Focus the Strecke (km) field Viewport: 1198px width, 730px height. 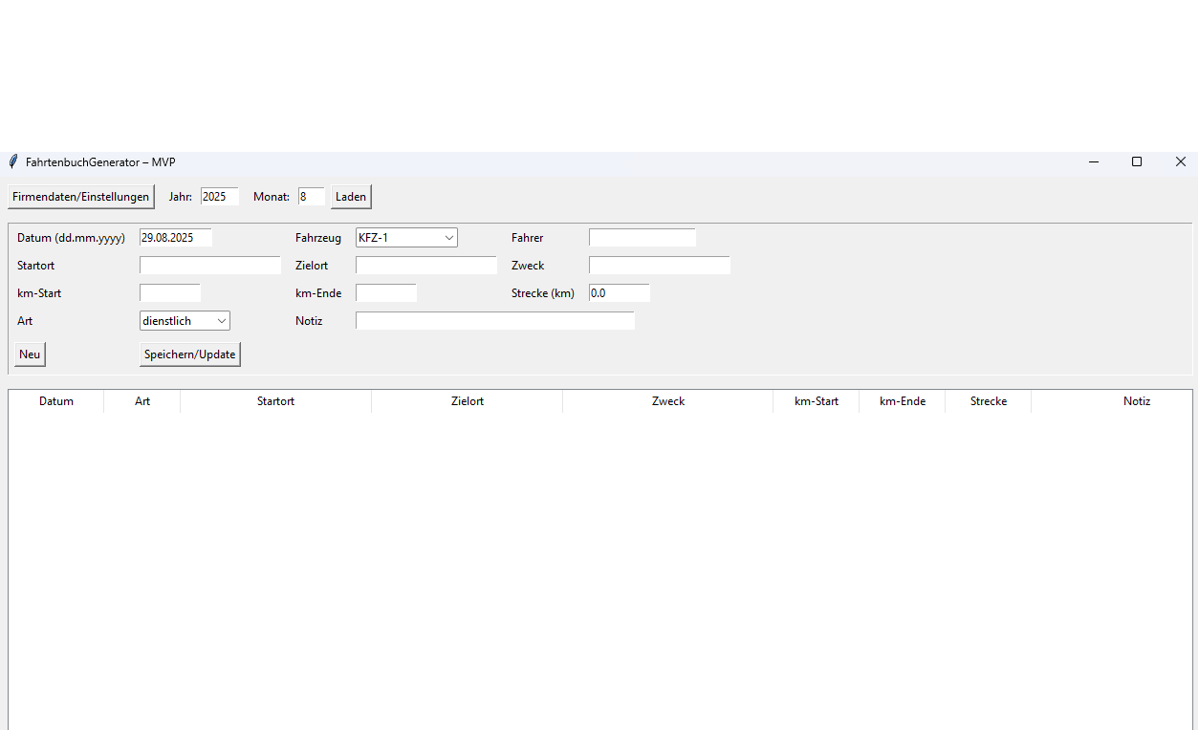[x=619, y=293]
